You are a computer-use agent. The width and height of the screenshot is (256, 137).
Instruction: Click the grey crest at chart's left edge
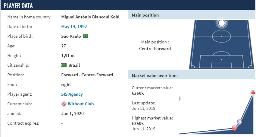[x=180, y=98]
